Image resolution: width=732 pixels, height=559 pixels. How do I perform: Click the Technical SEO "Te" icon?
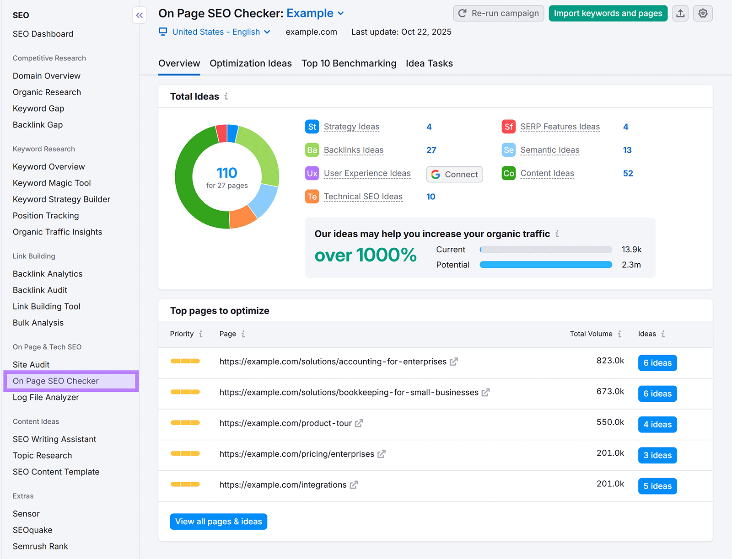(x=312, y=196)
